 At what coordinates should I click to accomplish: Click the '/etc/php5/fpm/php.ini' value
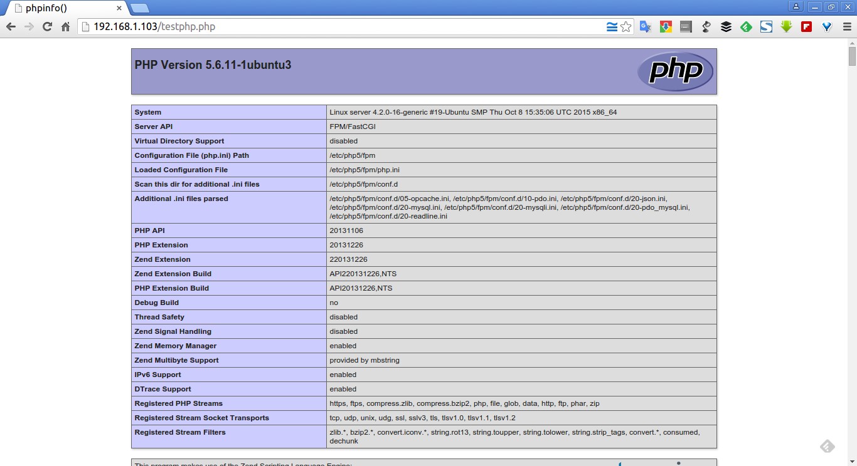tap(365, 170)
